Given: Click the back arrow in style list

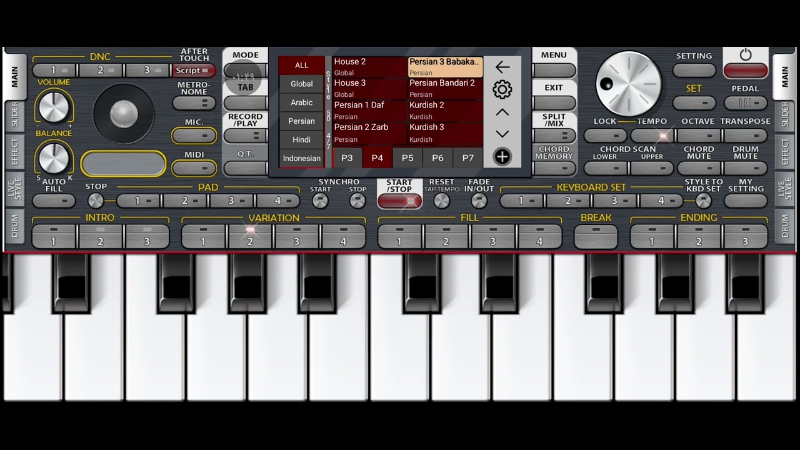Looking at the screenshot, I should pos(502,67).
